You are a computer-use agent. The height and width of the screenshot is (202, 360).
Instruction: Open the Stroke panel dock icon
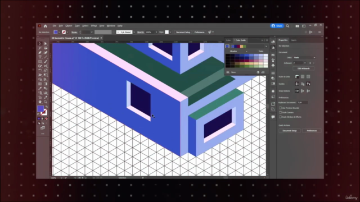[x=273, y=73]
